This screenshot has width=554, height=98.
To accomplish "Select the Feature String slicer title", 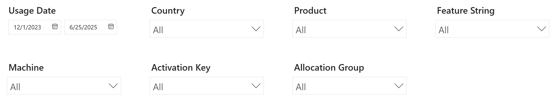I will point(466,11).
